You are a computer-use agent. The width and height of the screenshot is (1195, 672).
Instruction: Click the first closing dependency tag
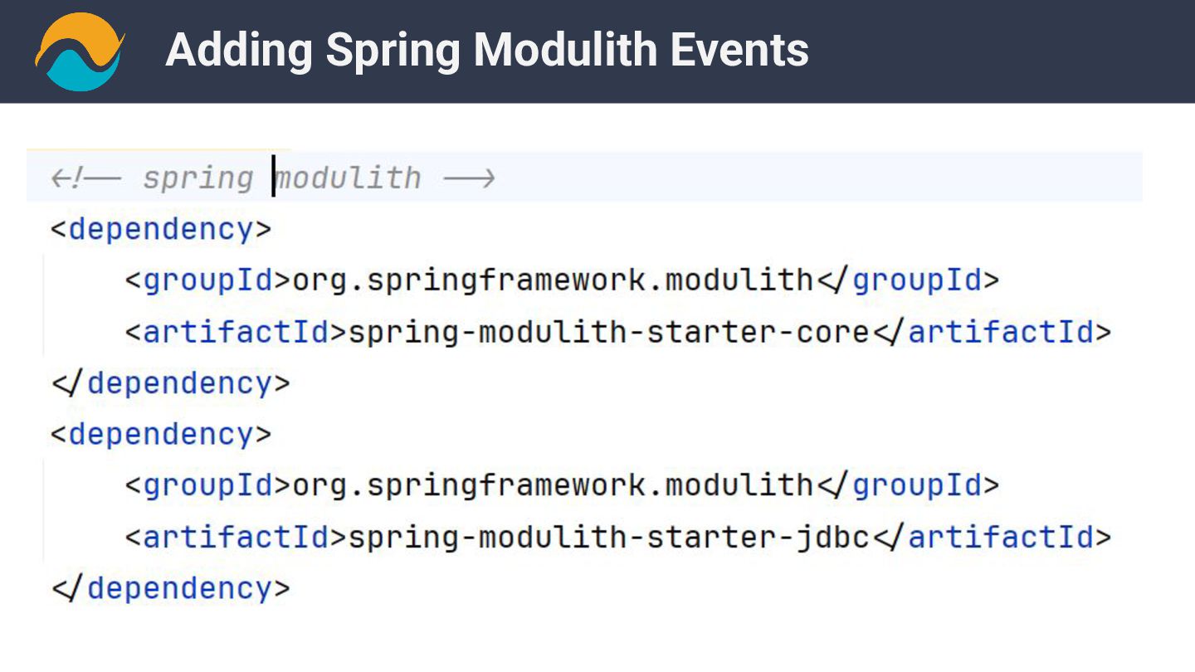coord(170,383)
